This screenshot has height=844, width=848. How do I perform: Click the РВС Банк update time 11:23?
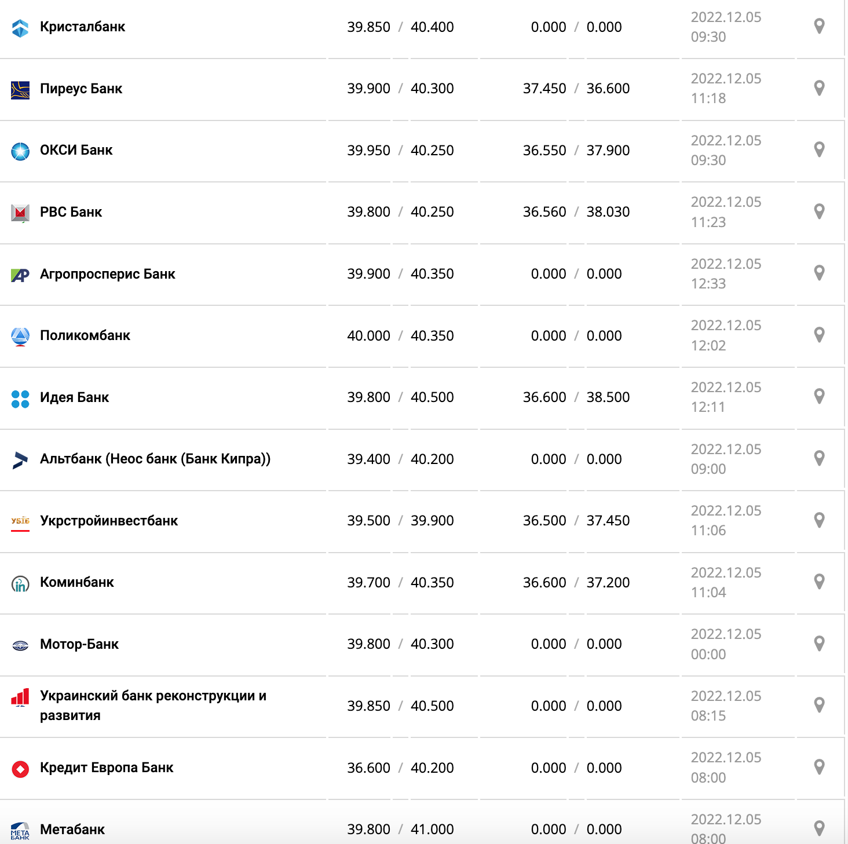[708, 222]
